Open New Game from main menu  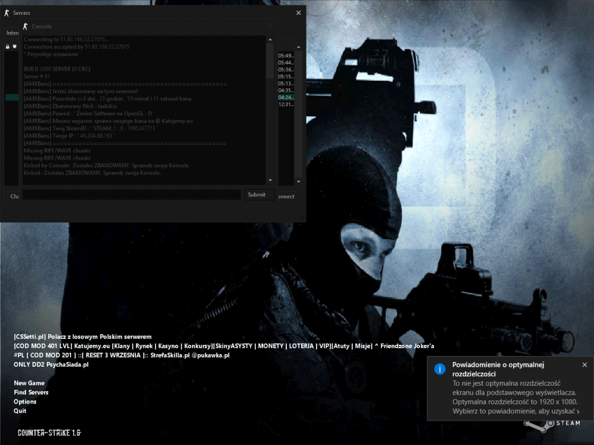coord(29,383)
